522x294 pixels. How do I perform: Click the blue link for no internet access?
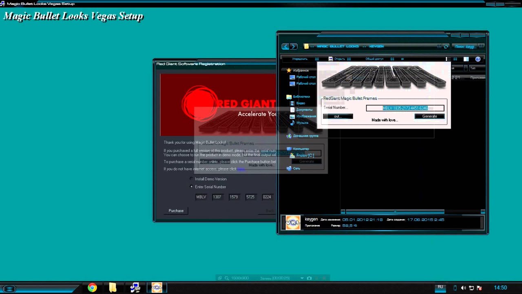tap(241, 169)
